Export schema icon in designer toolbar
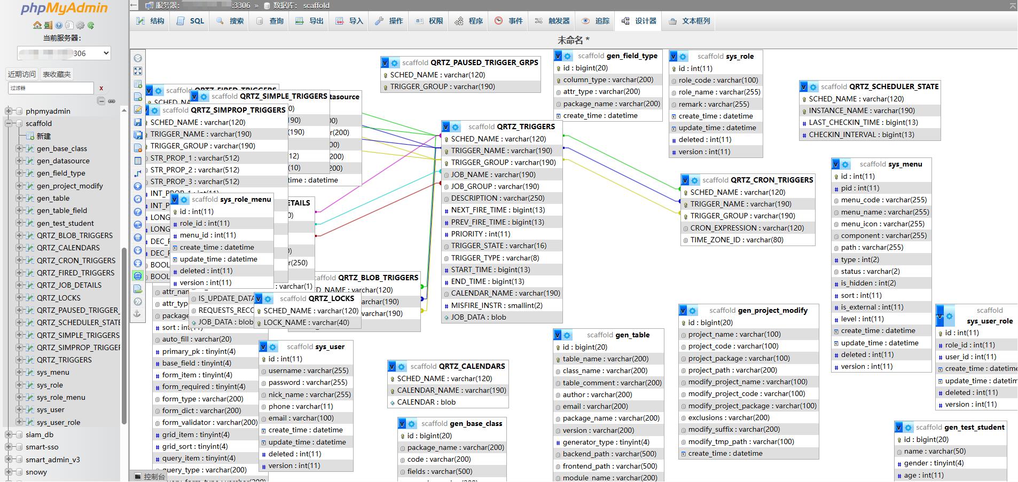 138,289
